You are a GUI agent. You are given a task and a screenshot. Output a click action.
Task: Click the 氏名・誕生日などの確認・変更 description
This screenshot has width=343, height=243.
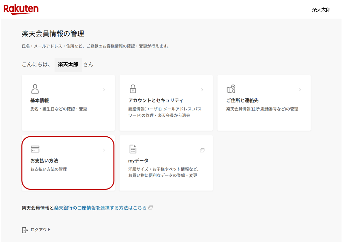(x=59, y=109)
